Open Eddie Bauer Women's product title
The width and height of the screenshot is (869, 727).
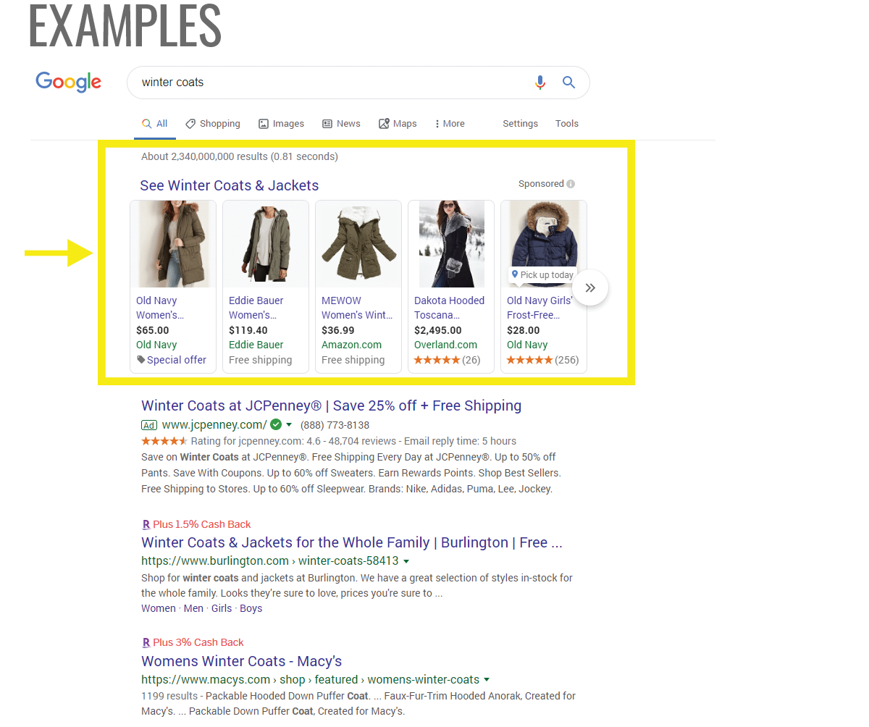click(256, 308)
